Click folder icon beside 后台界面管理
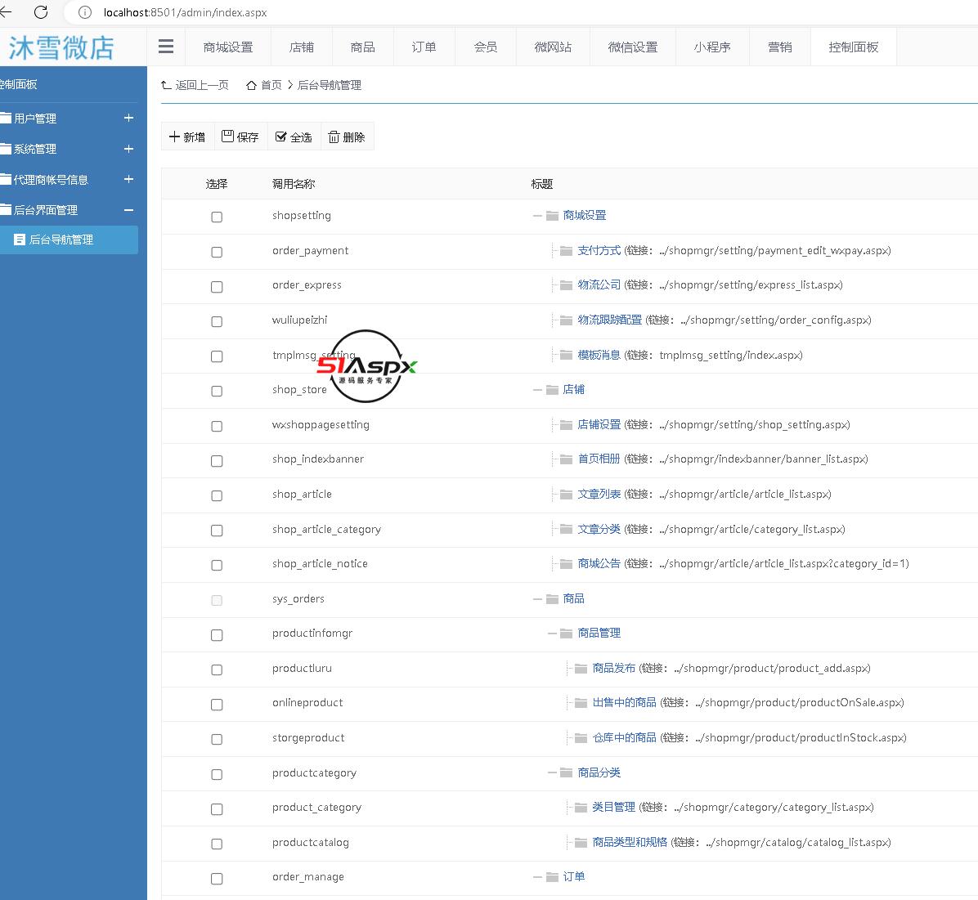Viewport: 978px width, 900px height. [x=6, y=209]
